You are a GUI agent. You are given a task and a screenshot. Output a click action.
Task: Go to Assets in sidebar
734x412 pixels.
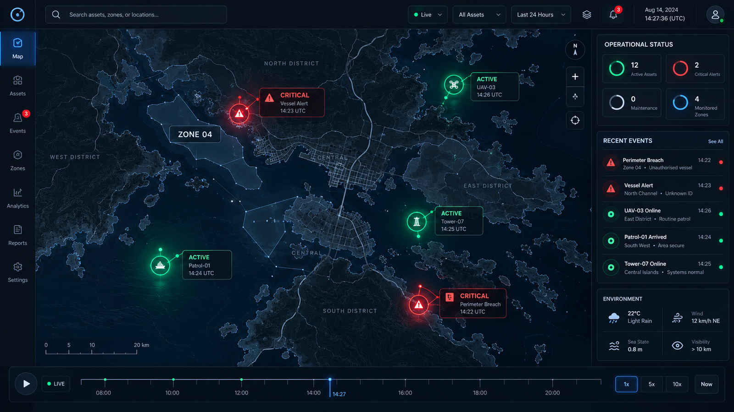17,86
